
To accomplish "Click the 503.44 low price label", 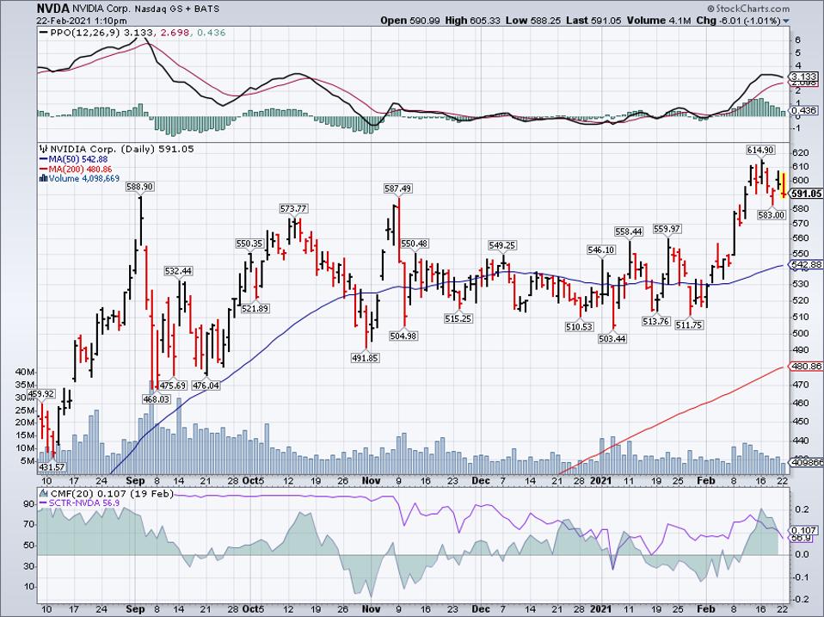I will tap(612, 338).
